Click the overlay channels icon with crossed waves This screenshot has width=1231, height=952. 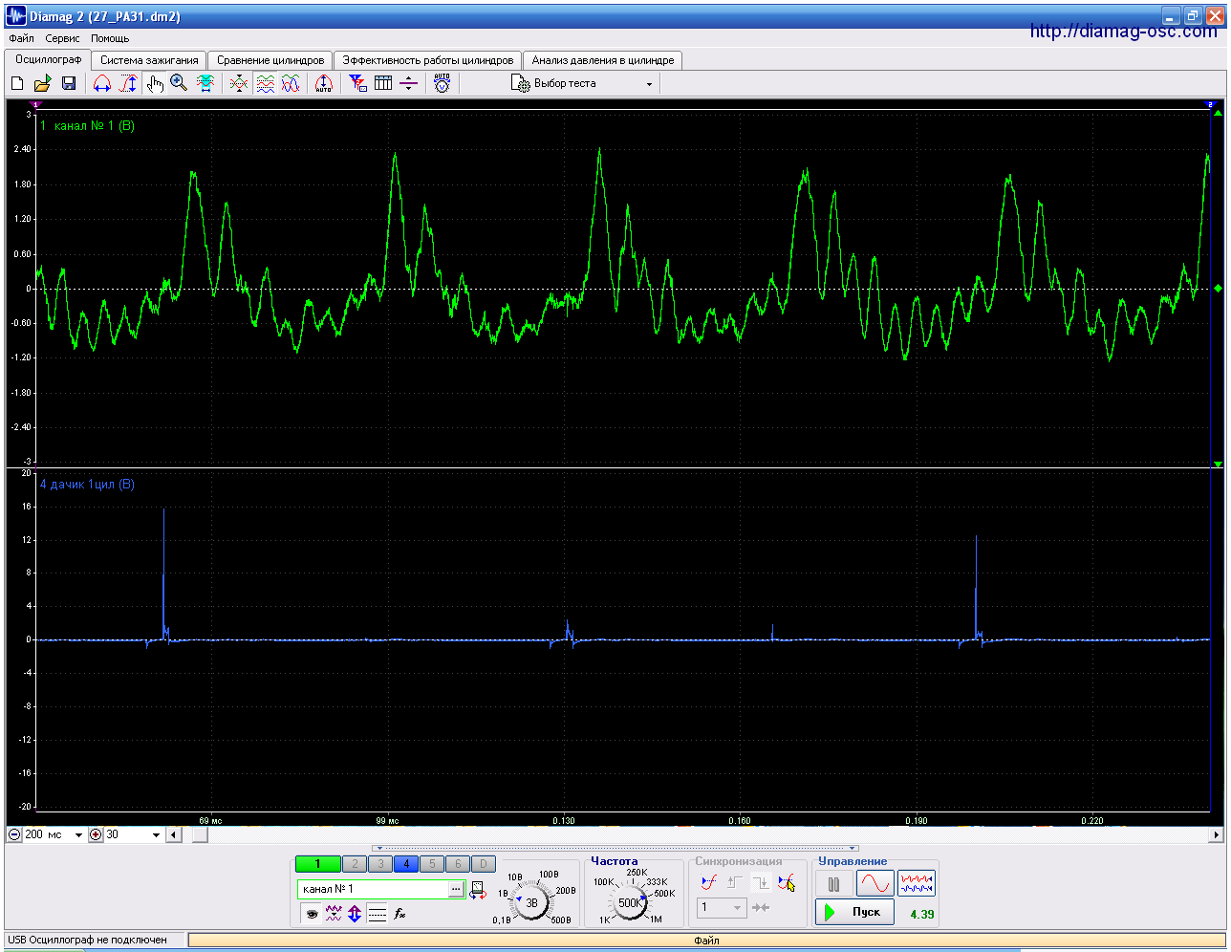(239, 83)
